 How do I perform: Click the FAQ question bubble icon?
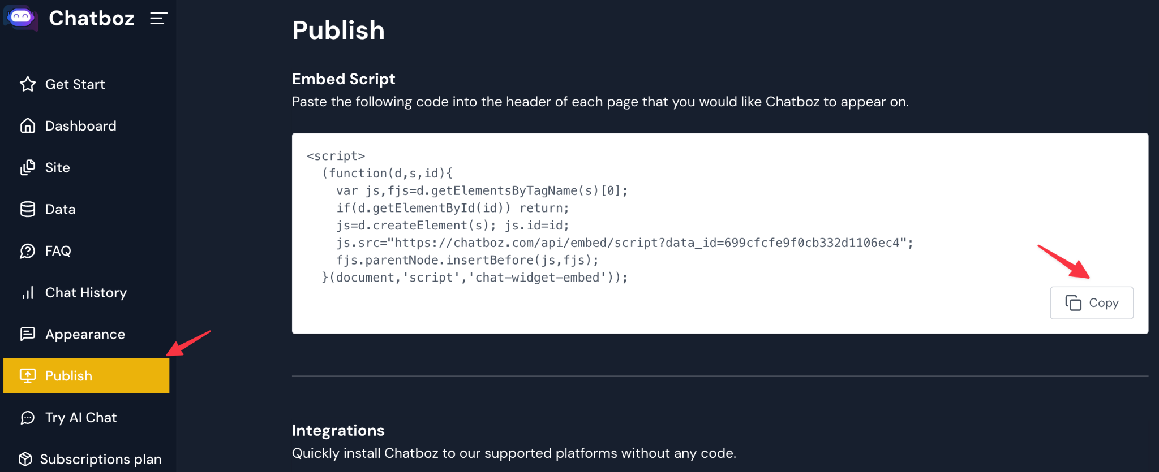tap(28, 251)
